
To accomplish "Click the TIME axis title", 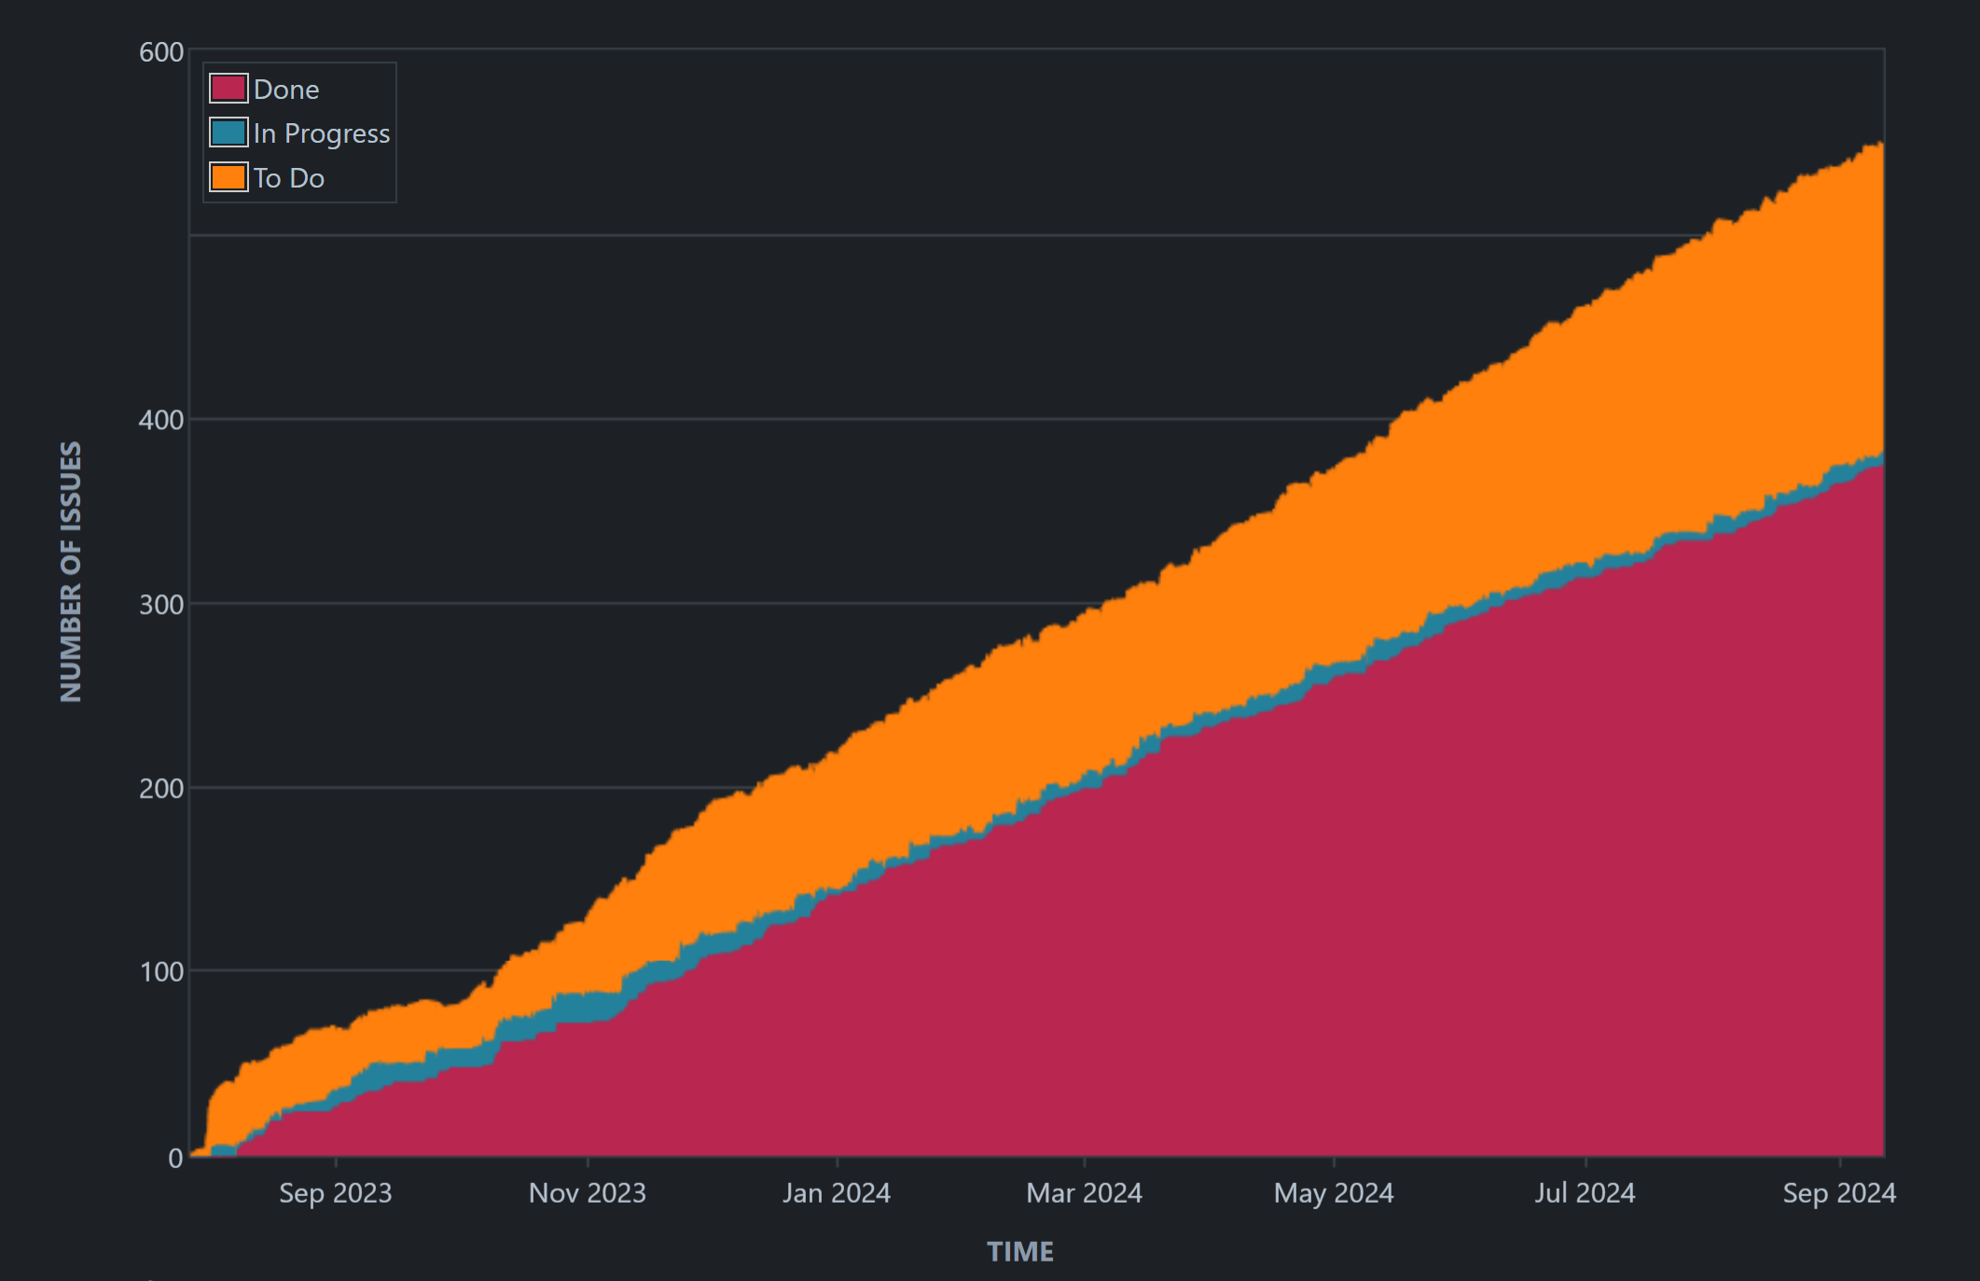I will click(1020, 1252).
